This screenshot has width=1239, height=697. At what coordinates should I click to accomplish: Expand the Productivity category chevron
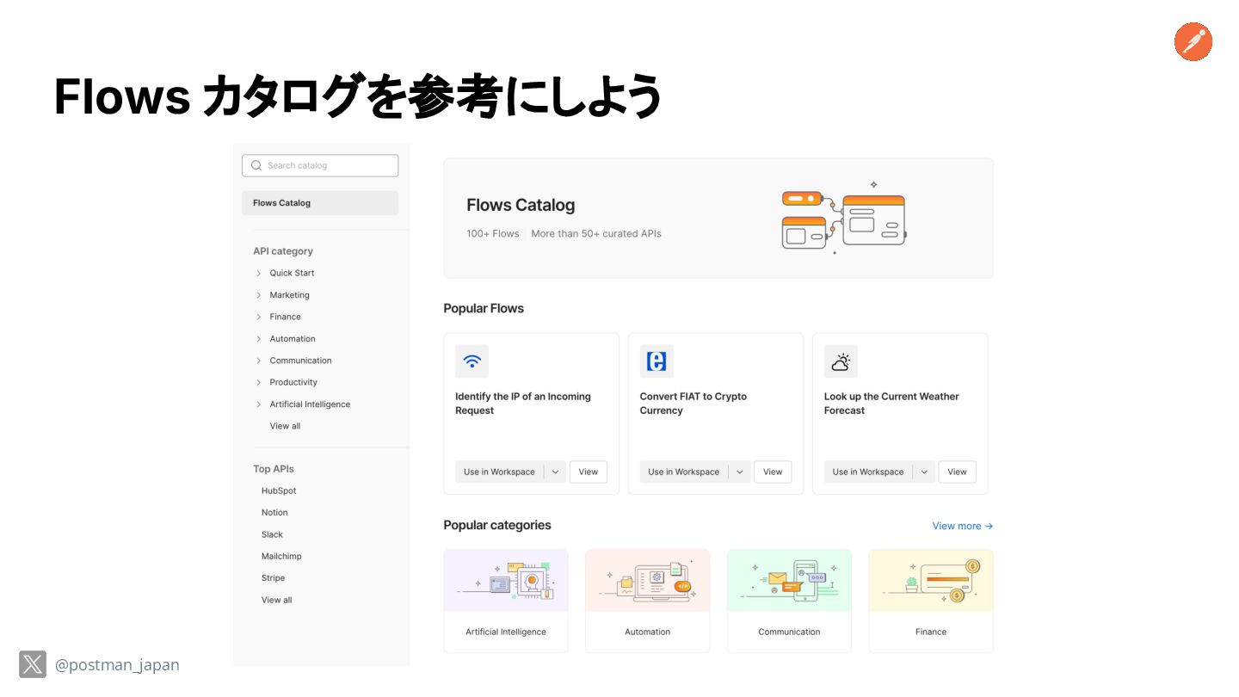click(258, 382)
